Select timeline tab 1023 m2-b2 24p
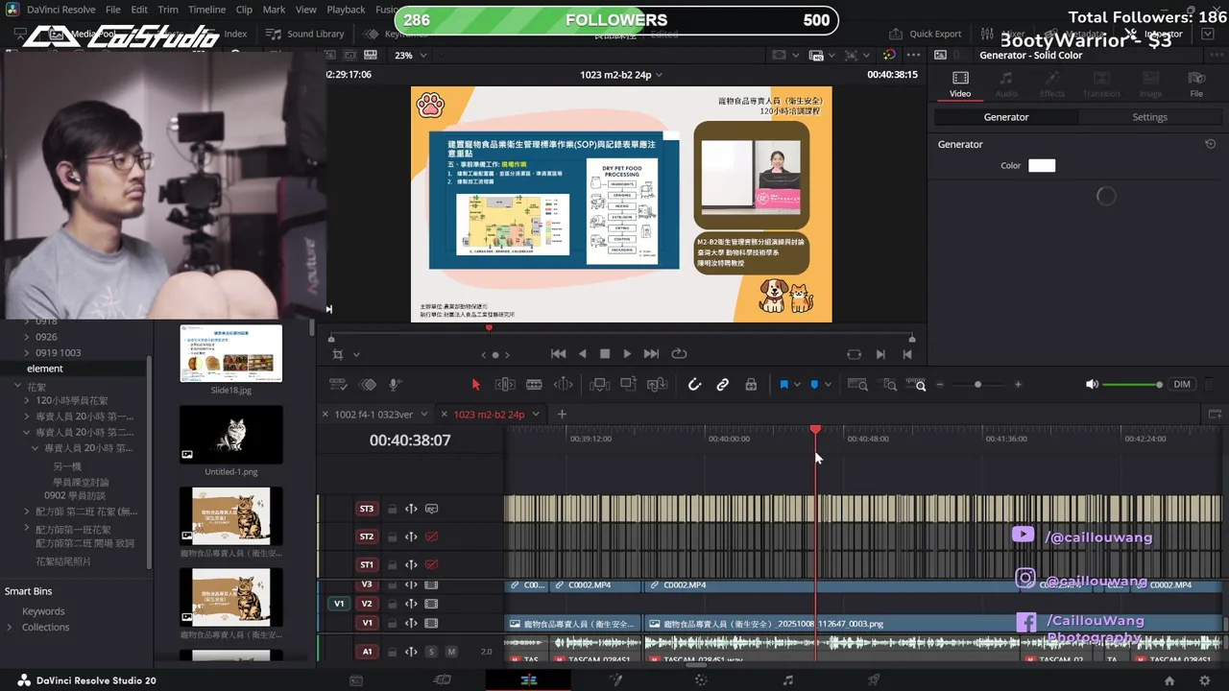This screenshot has width=1229, height=691. pos(489,415)
